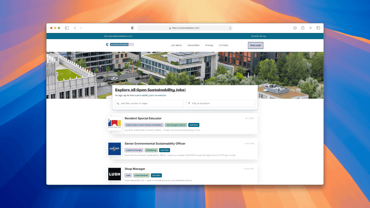The width and height of the screenshot is (370, 208).
Task: Click the sustainability jobs newsletter link
Action: point(150,96)
